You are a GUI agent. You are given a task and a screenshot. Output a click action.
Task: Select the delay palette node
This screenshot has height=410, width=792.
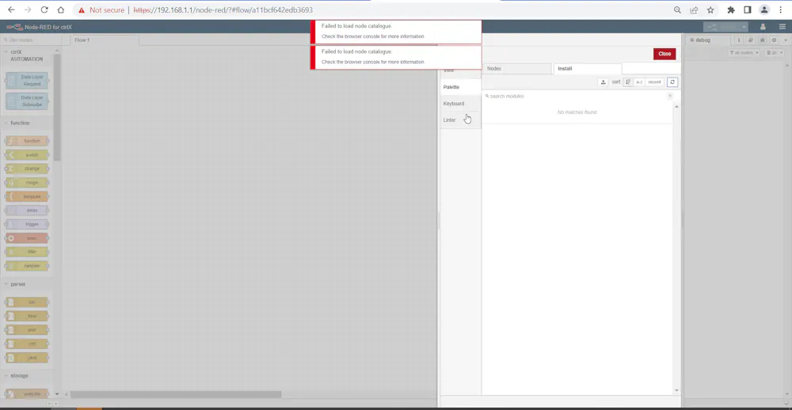(27, 210)
